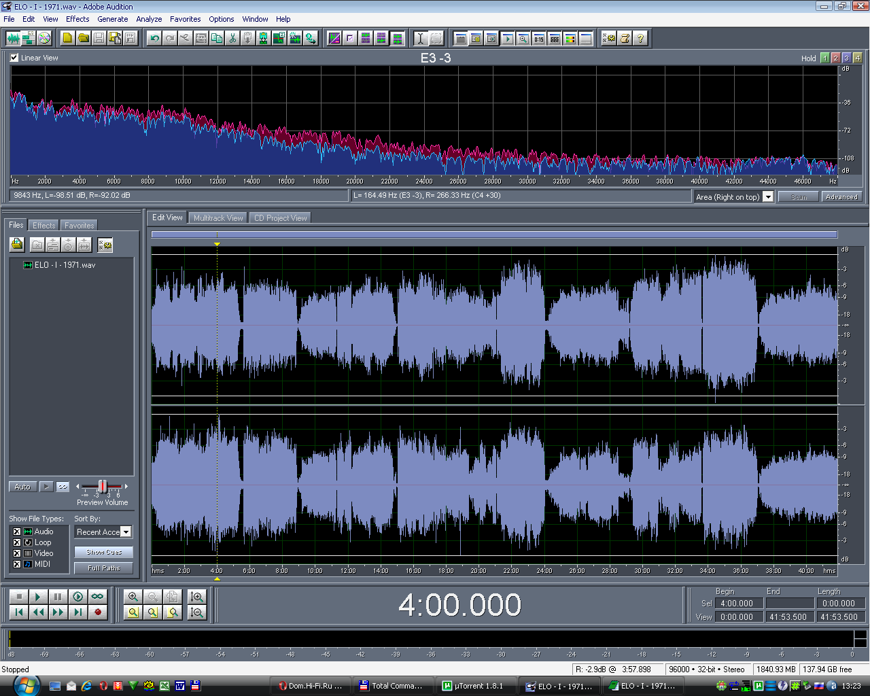Zoom in vertically with the arrow magnifier

pos(197,597)
